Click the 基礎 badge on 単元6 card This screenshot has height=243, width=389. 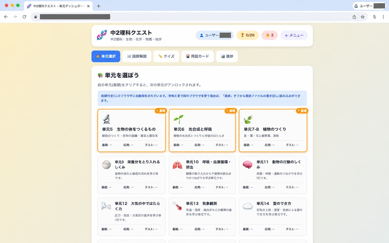click(231, 111)
